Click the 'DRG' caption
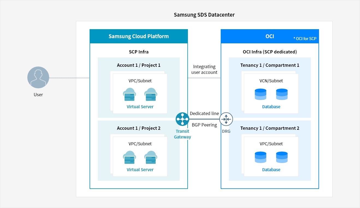Viewport: 360px width, 208px height. (226, 131)
